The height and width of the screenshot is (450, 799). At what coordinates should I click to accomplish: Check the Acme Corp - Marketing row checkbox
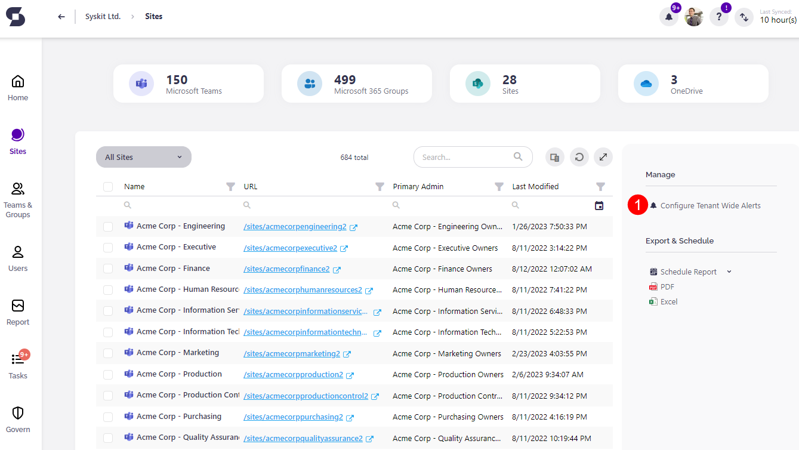[108, 353]
